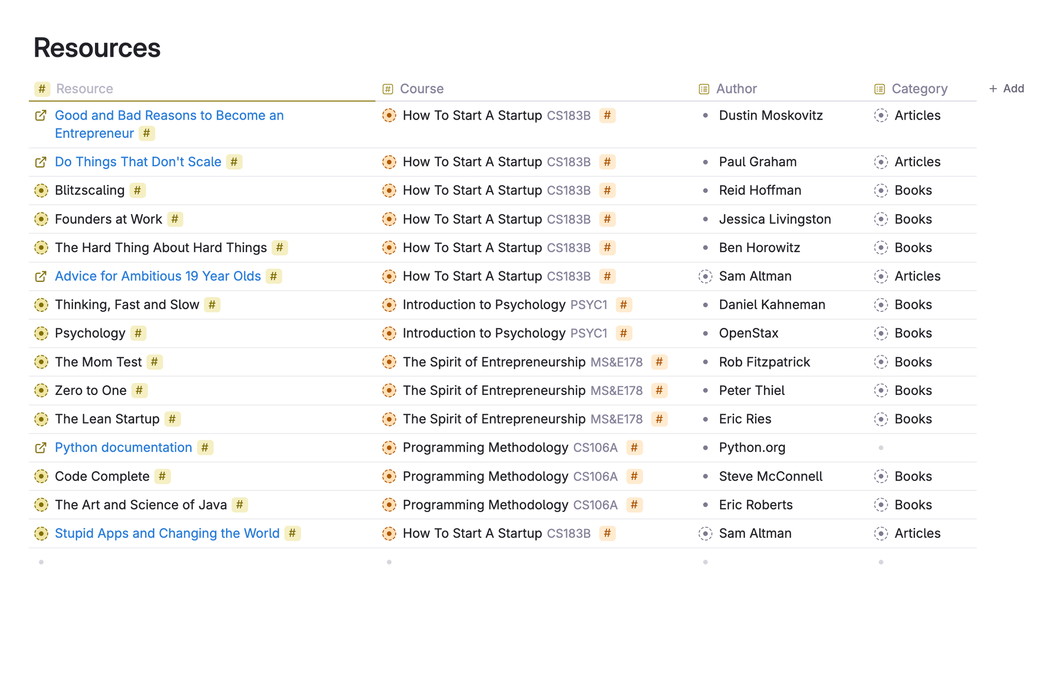Click the external link icon beside Do Things That Don't Scale

(x=41, y=162)
